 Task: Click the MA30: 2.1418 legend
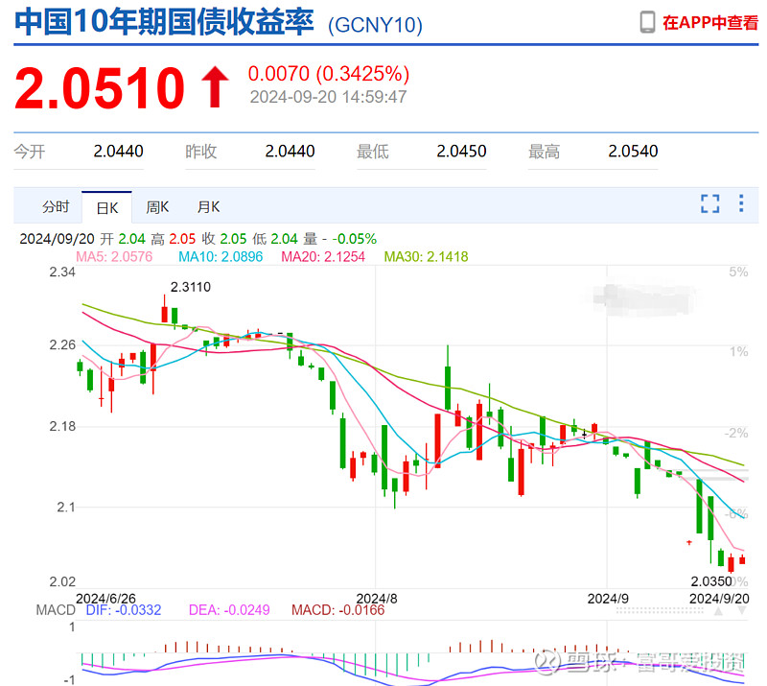pos(426,256)
